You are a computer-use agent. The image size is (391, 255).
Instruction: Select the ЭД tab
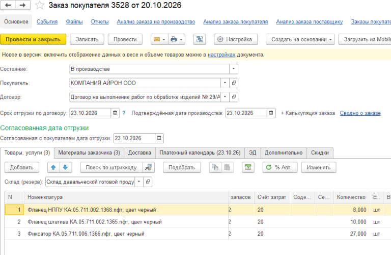[253, 152]
